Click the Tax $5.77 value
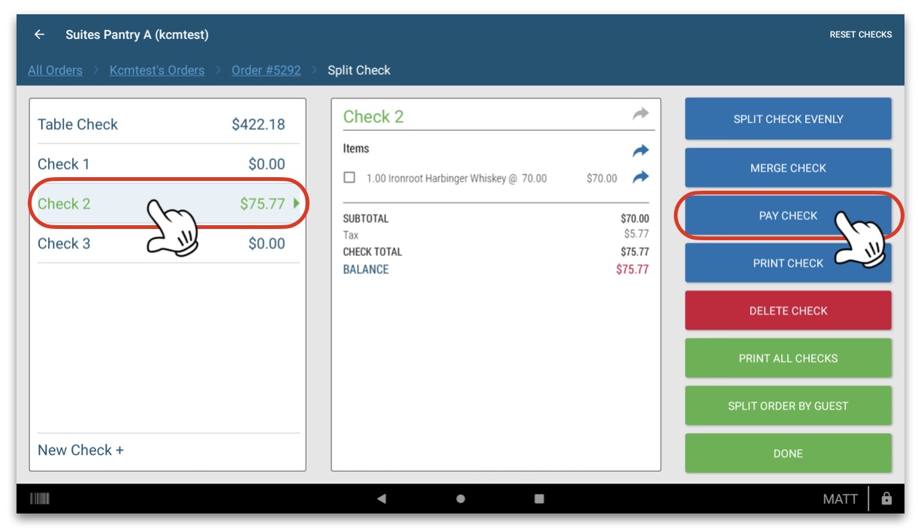This screenshot has height=530, width=918. point(636,234)
